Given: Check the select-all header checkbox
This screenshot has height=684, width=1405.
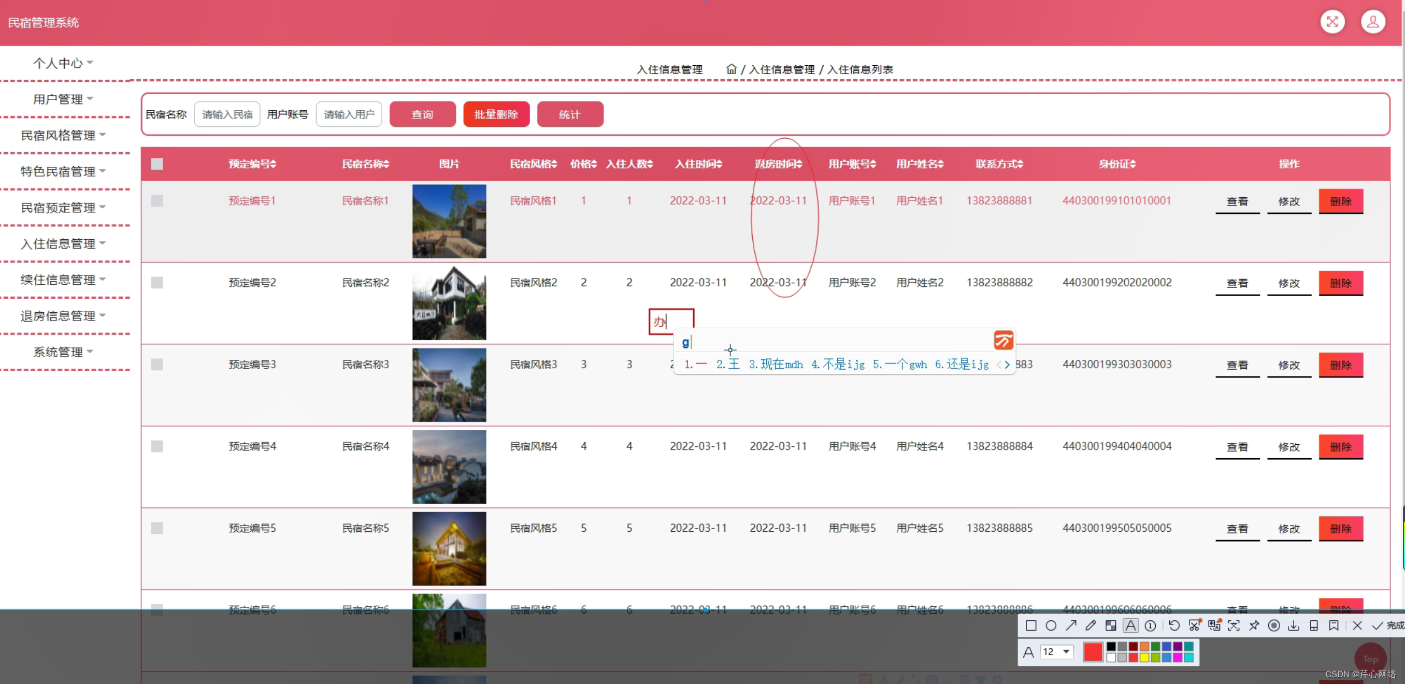Looking at the screenshot, I should 157,164.
